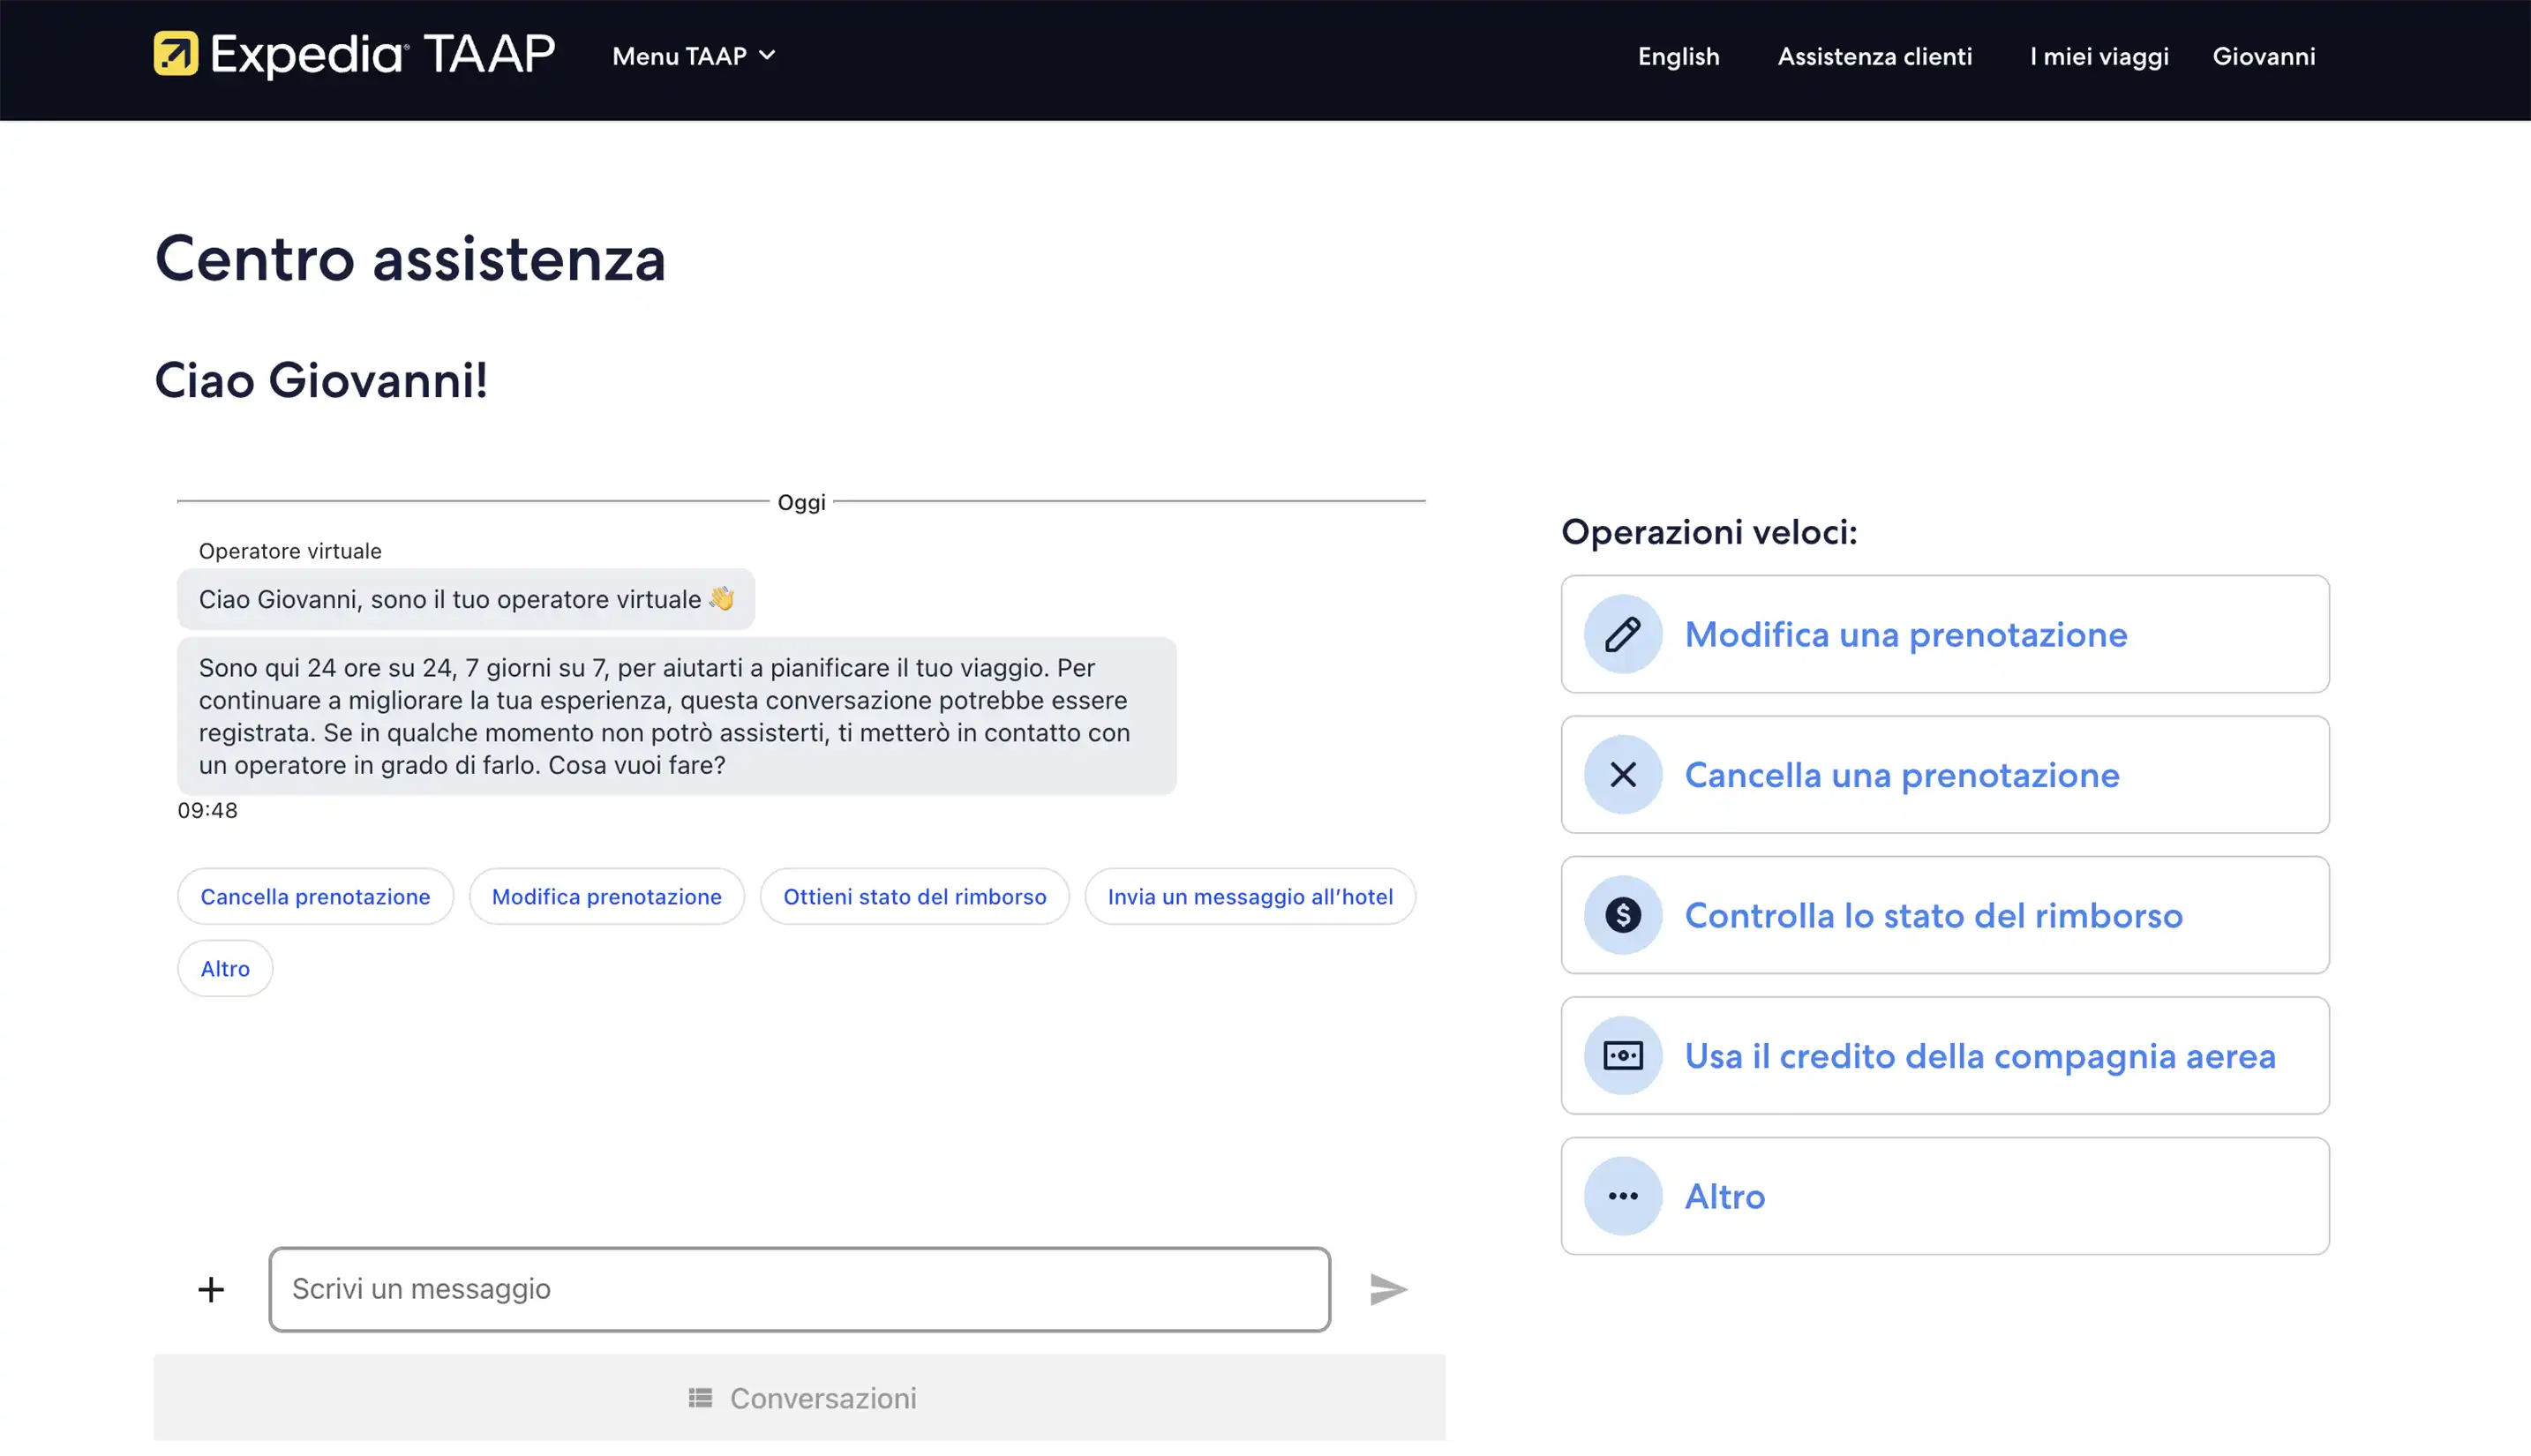Click the Operatore virtuale sender label
This screenshot has width=2531, height=1456.
(290, 551)
